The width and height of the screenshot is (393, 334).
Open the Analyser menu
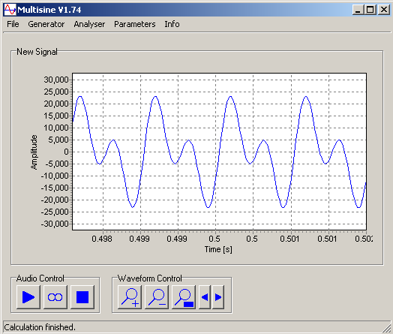(89, 24)
